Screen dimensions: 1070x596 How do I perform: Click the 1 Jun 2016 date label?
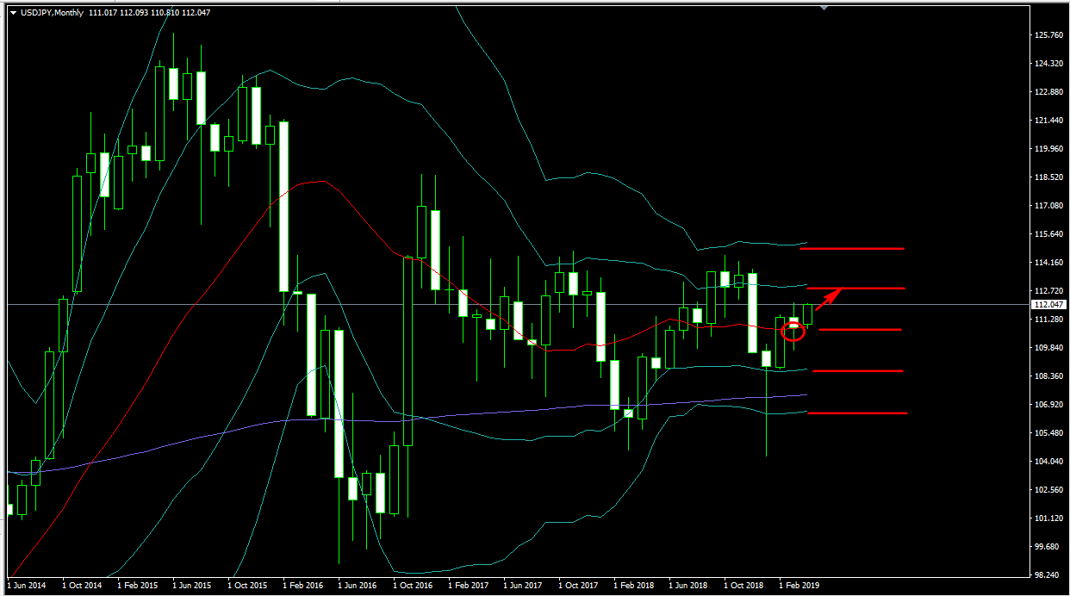(x=358, y=586)
